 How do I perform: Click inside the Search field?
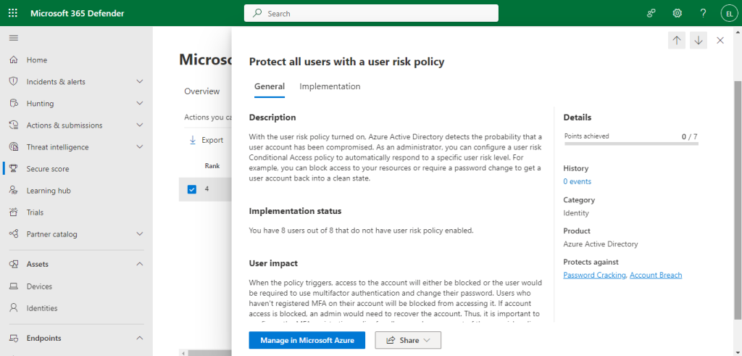tap(371, 13)
